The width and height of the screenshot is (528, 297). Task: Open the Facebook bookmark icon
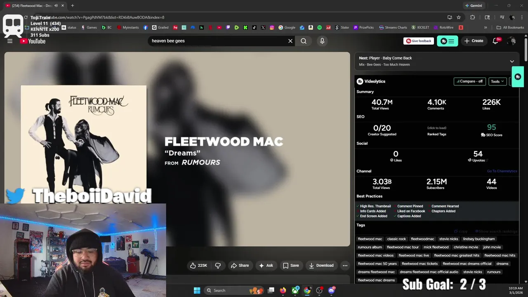tap(146, 28)
